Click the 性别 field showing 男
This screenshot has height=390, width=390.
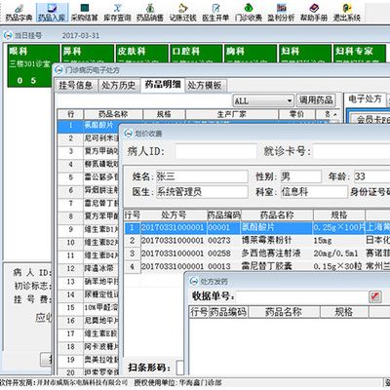click(x=301, y=176)
